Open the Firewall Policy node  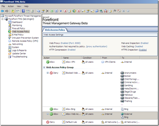point(18,28)
